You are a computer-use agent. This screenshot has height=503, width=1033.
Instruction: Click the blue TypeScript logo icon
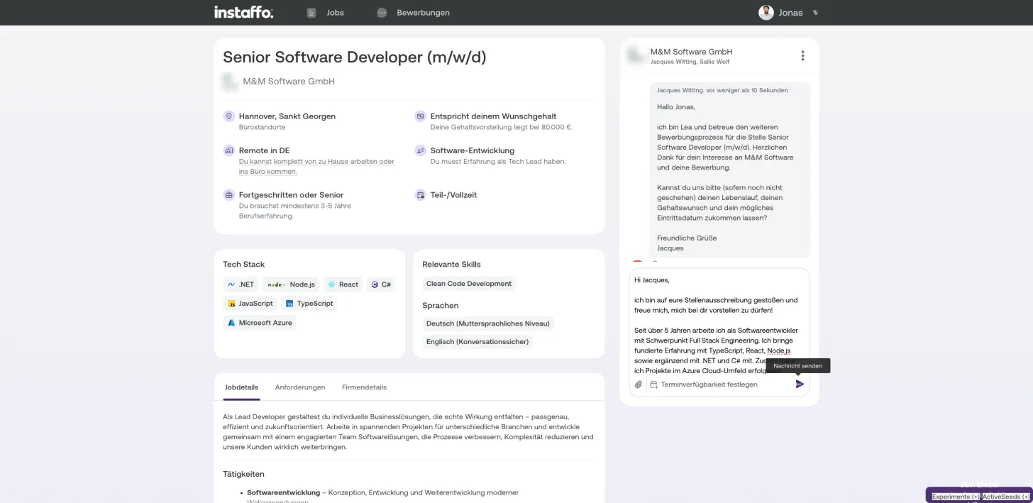pyautogui.click(x=289, y=304)
